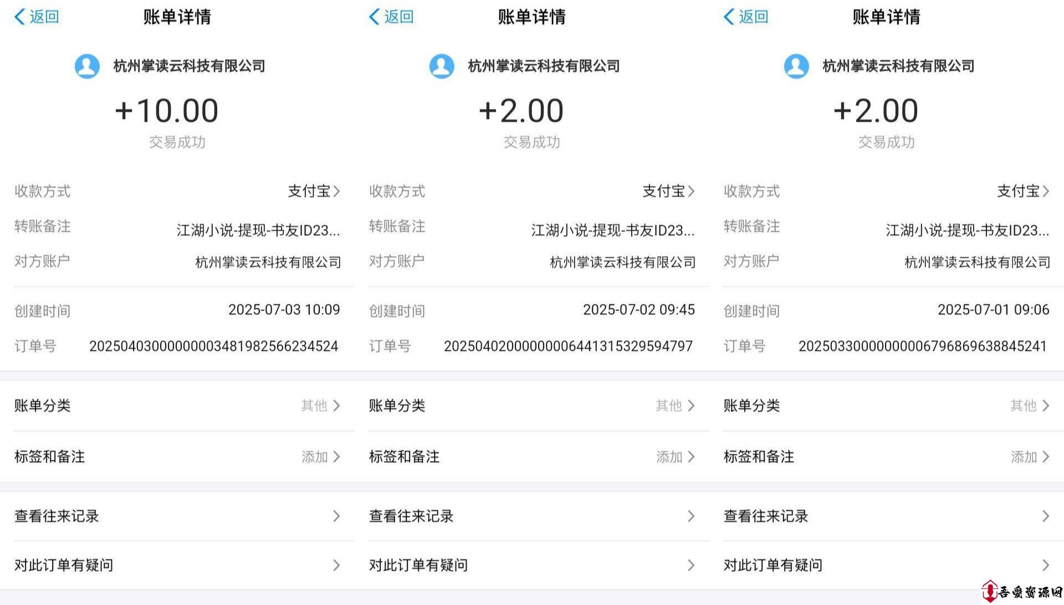Open 对此订单有疑问 on the 07-03 bill

click(177, 565)
